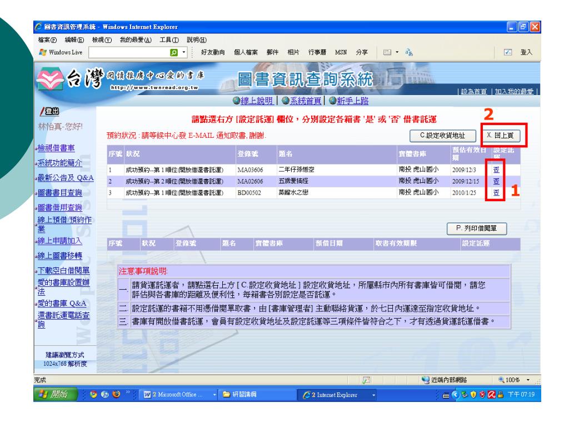Expand the quick launch overflow chevron
This screenshot has height=427, width=569.
coord(128,392)
